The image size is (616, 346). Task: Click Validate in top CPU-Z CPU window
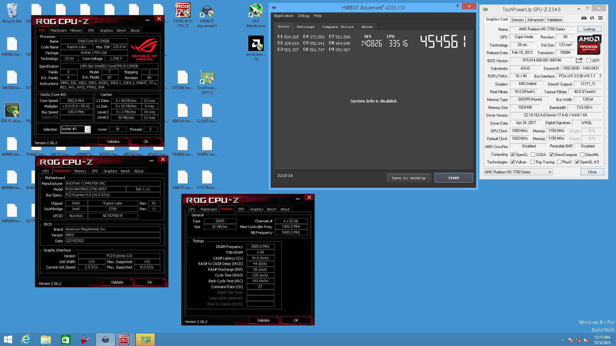coord(113,142)
